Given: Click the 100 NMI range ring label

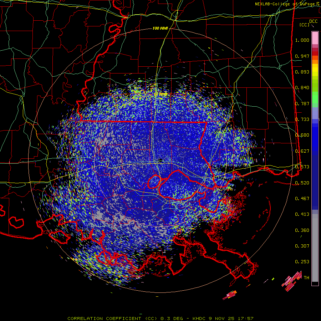Looking at the screenshot, I should (160, 28).
